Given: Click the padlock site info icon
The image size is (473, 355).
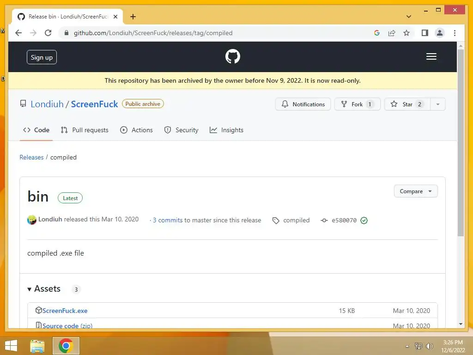Looking at the screenshot, I should [67, 33].
